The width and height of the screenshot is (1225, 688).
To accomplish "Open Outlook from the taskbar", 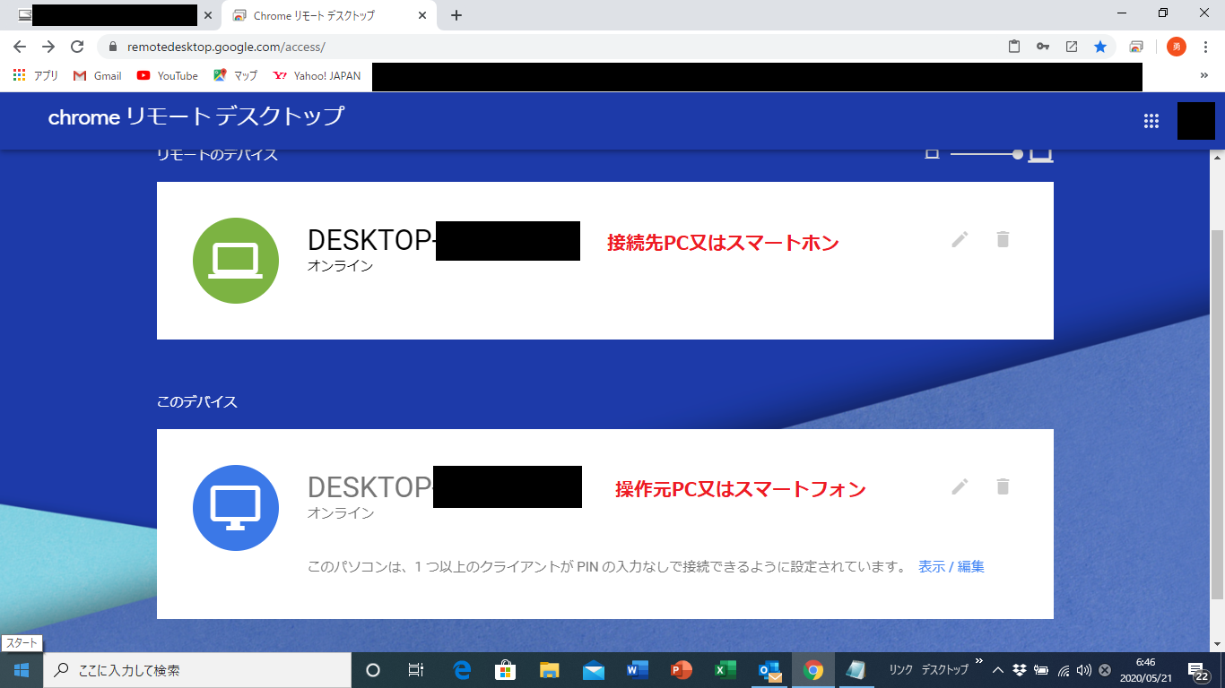I will (769, 670).
